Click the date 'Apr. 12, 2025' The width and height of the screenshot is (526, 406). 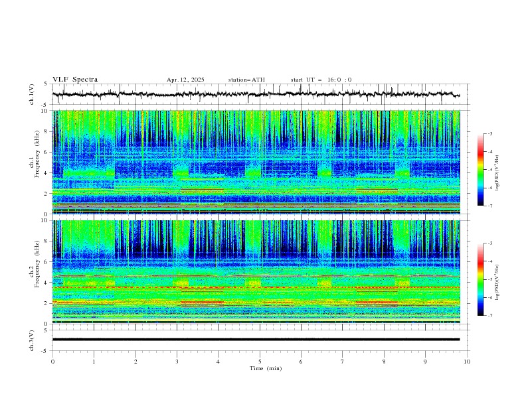pyautogui.click(x=185, y=80)
